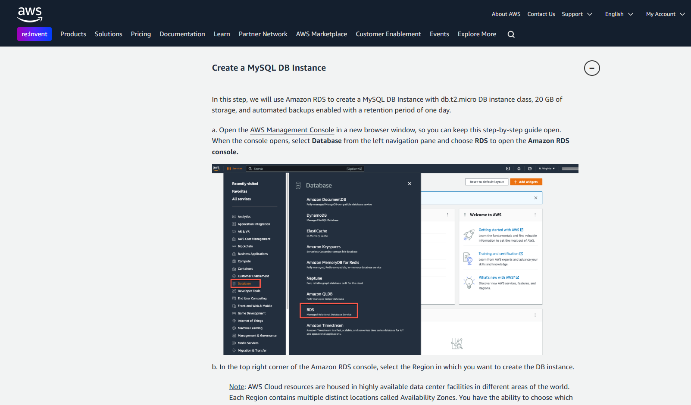The image size is (691, 405).
Task: Expand the Support dropdown
Action: click(577, 14)
